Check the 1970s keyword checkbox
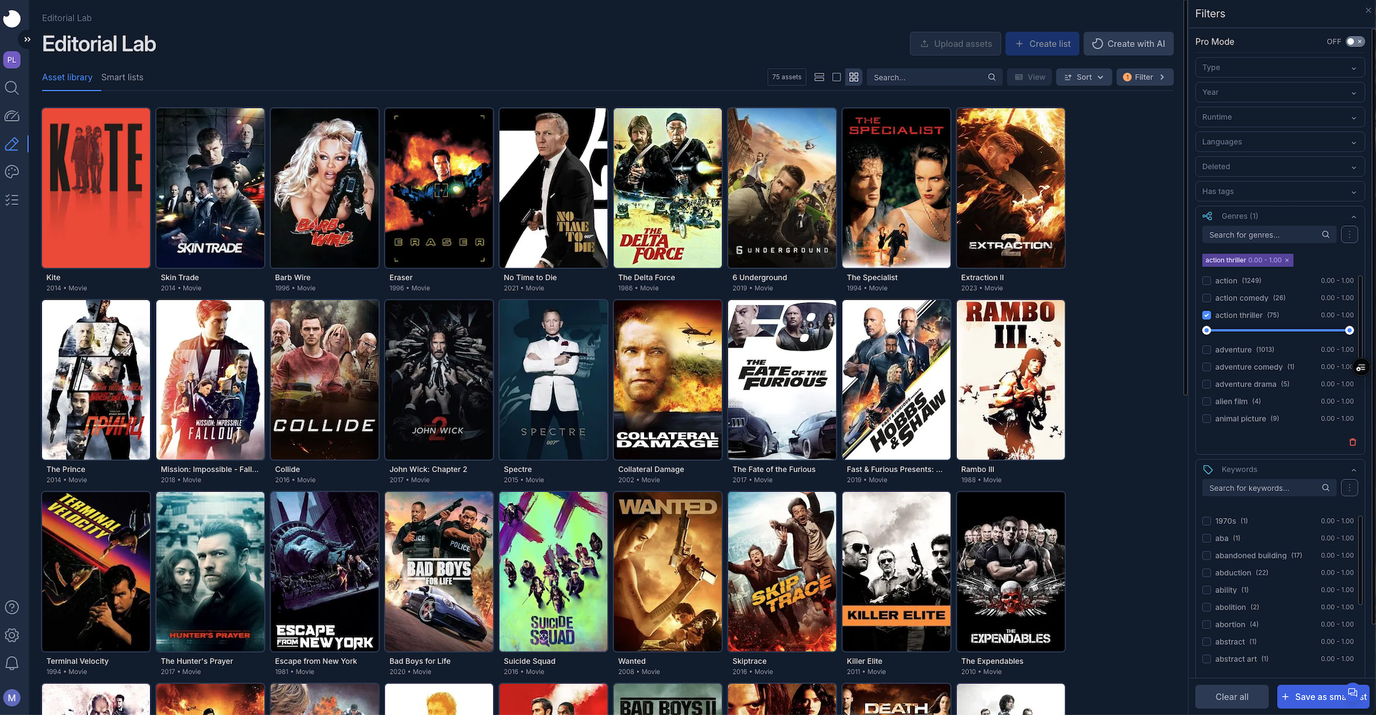 pyautogui.click(x=1206, y=521)
